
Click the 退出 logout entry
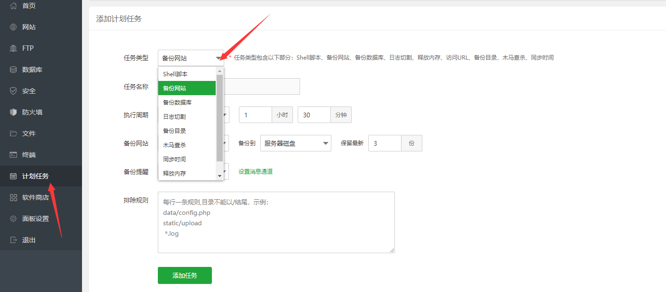pos(24,239)
